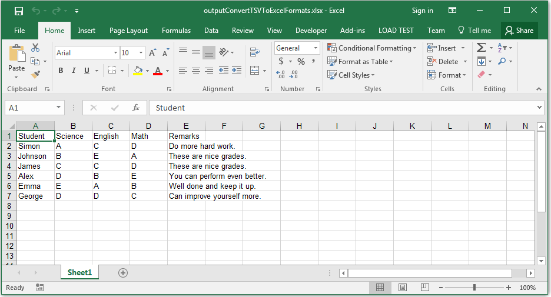Click the Undo arrow icon
Viewport: 551px width, 297px height.
pyautogui.click(x=36, y=11)
